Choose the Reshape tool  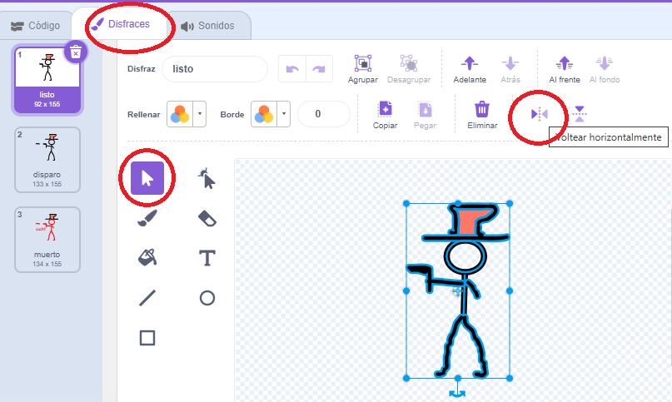pos(207,178)
